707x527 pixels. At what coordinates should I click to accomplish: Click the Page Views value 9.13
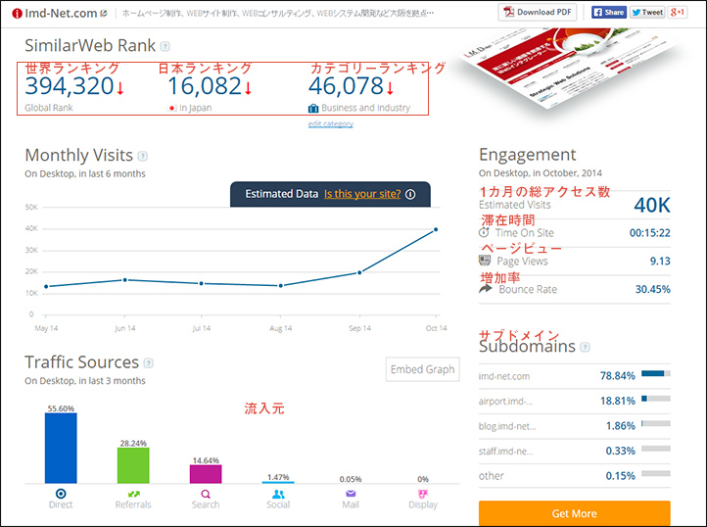(x=660, y=261)
